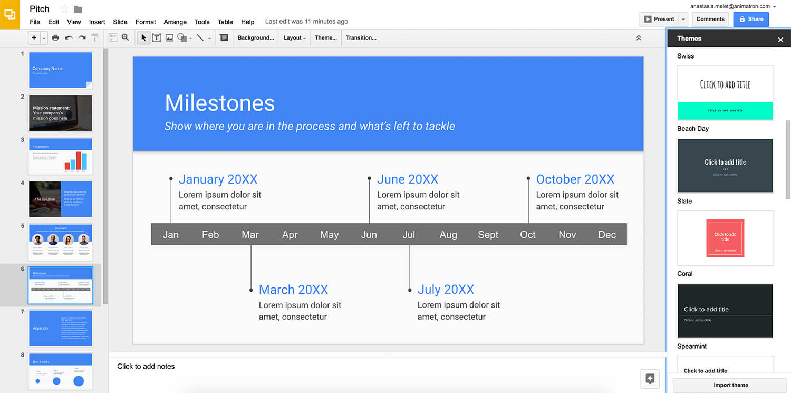Click the Comments button
Image resolution: width=791 pixels, height=393 pixels.
point(710,19)
